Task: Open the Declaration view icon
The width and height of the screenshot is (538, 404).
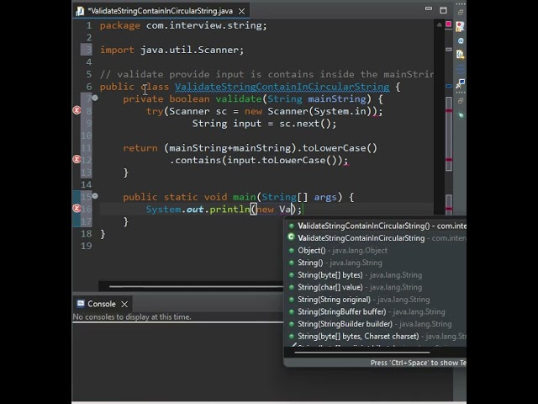Action: [460, 54]
